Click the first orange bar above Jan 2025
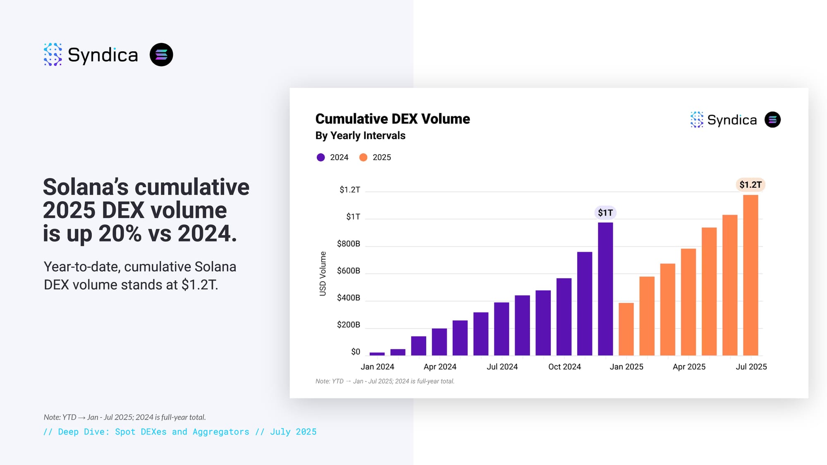Viewport: 827px width, 465px height. click(626, 329)
